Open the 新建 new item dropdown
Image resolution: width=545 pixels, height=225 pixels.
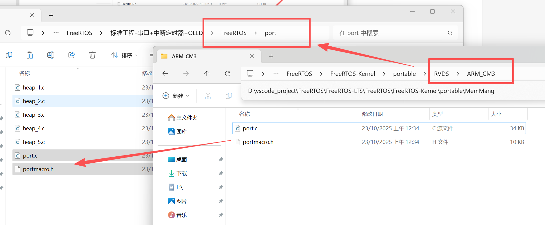click(x=176, y=96)
